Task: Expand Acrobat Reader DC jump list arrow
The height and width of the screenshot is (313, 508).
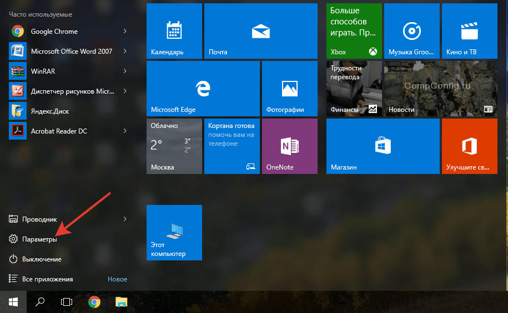Action: pos(125,131)
